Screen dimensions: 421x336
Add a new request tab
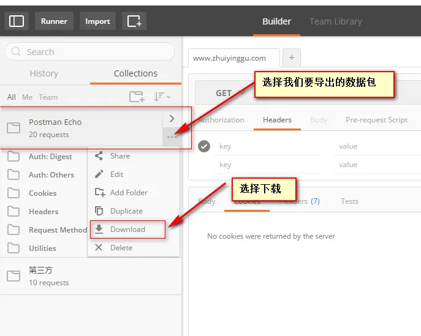pyautogui.click(x=292, y=58)
